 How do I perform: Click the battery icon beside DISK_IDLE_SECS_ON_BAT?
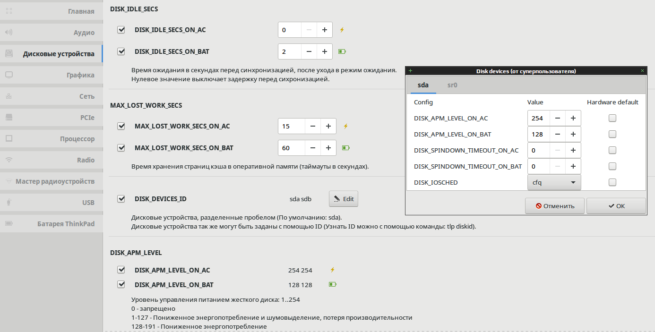pyautogui.click(x=342, y=51)
